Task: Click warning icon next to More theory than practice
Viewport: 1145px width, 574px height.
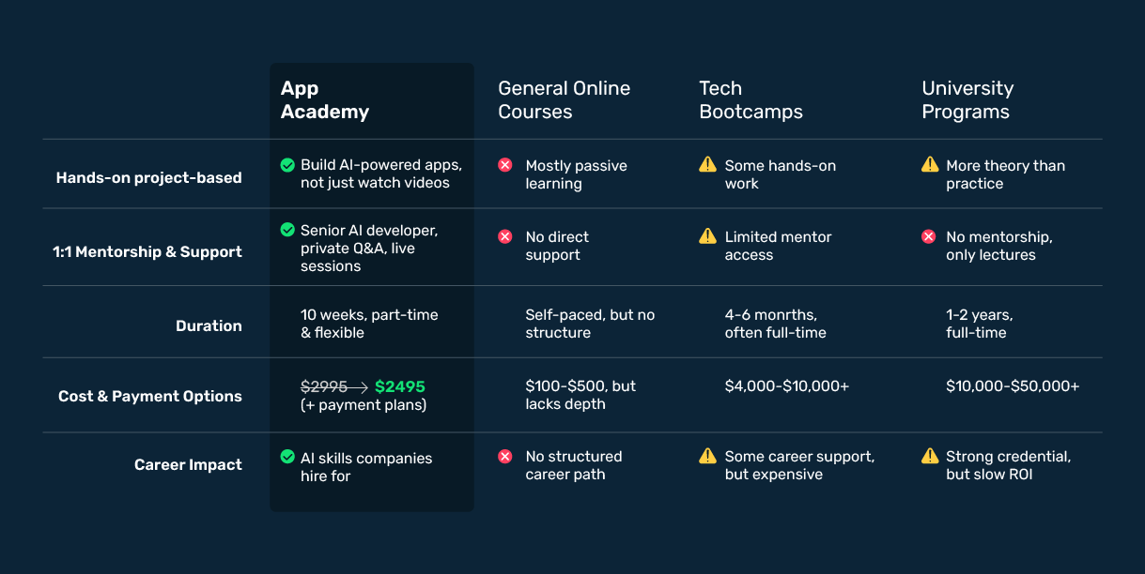Action: [930, 164]
